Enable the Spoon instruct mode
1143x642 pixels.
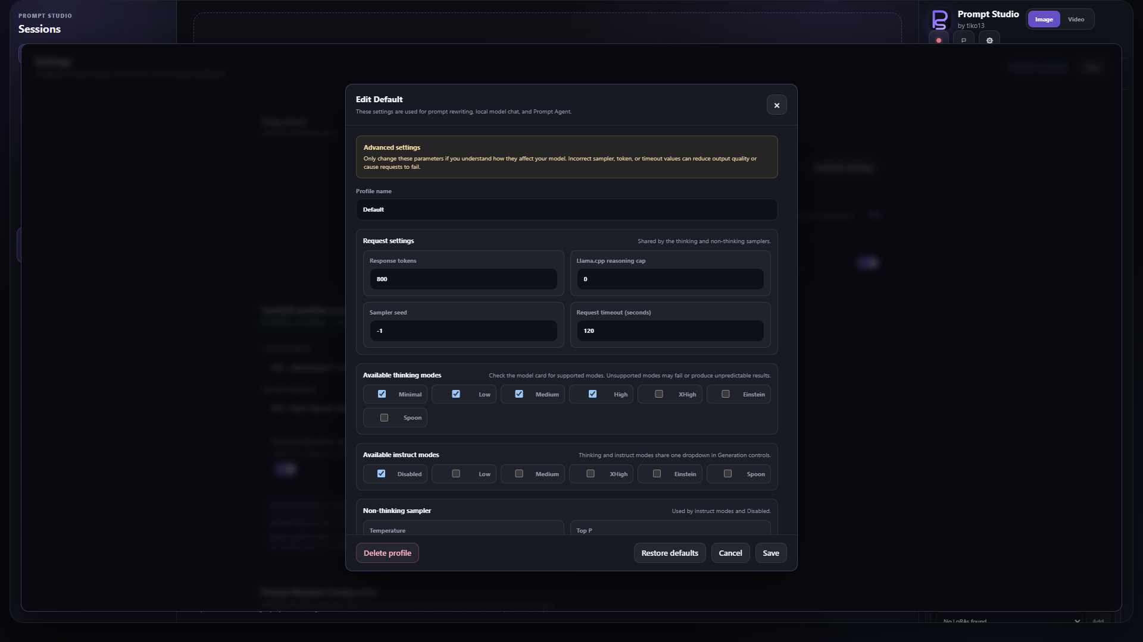pyautogui.click(x=727, y=474)
